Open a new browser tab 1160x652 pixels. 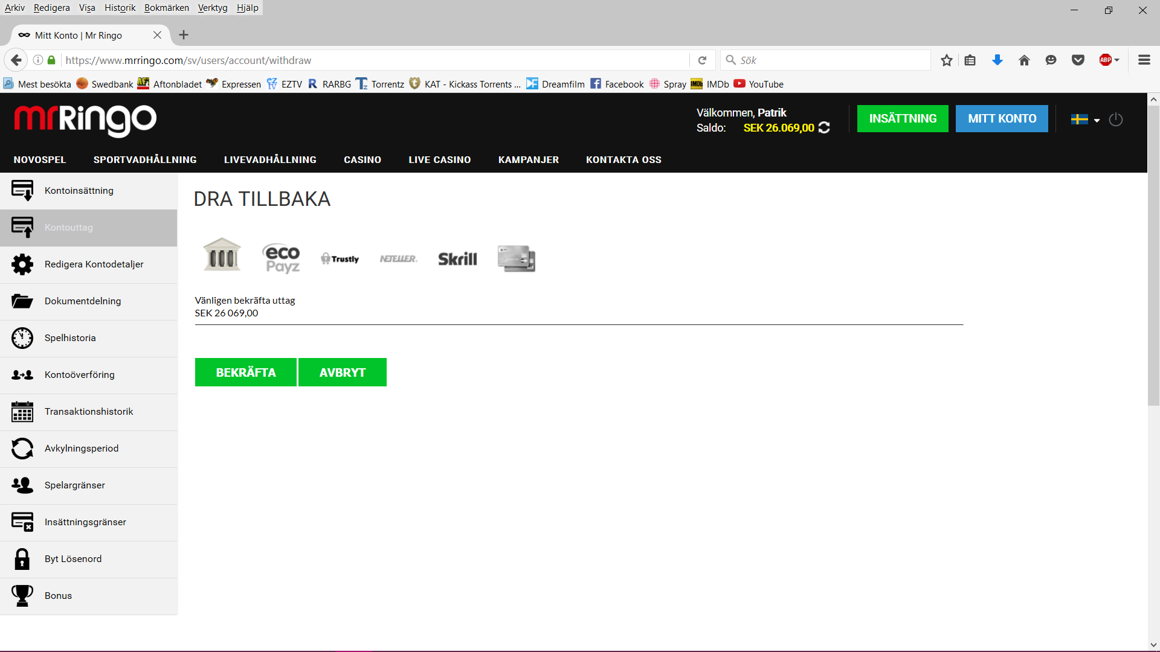pos(184,35)
